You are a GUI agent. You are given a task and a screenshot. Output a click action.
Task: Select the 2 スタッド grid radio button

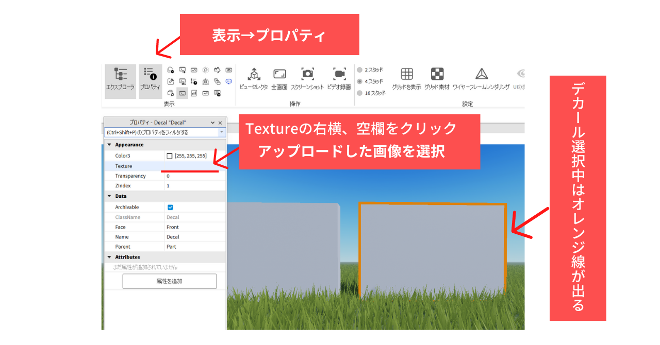360,70
